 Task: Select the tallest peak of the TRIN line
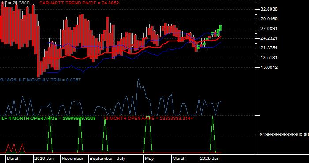pos(138,79)
